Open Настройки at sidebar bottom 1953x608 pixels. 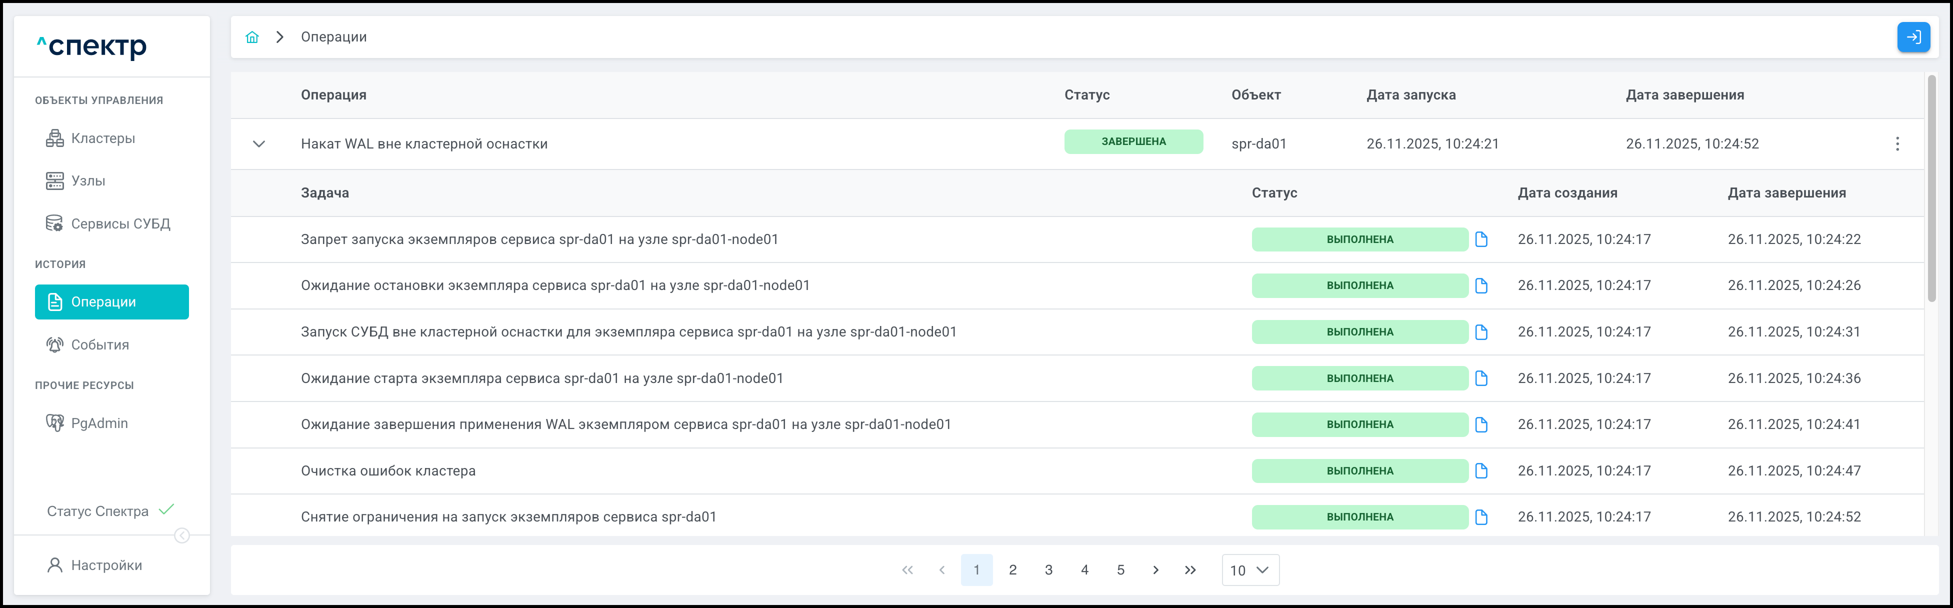[106, 565]
